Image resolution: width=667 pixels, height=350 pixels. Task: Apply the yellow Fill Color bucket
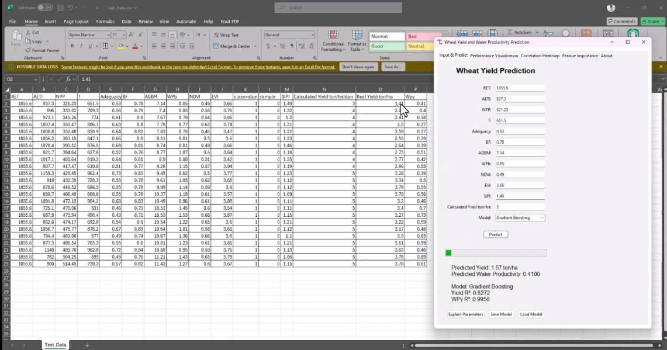coord(121,46)
